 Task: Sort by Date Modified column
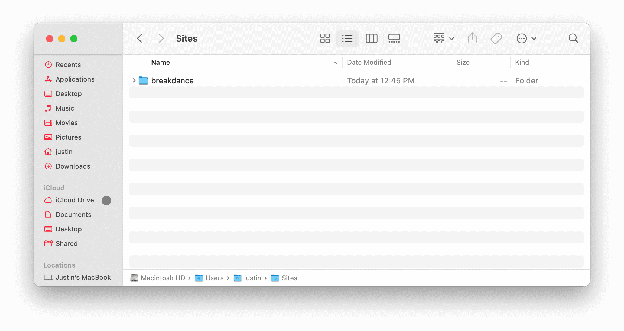coord(369,63)
